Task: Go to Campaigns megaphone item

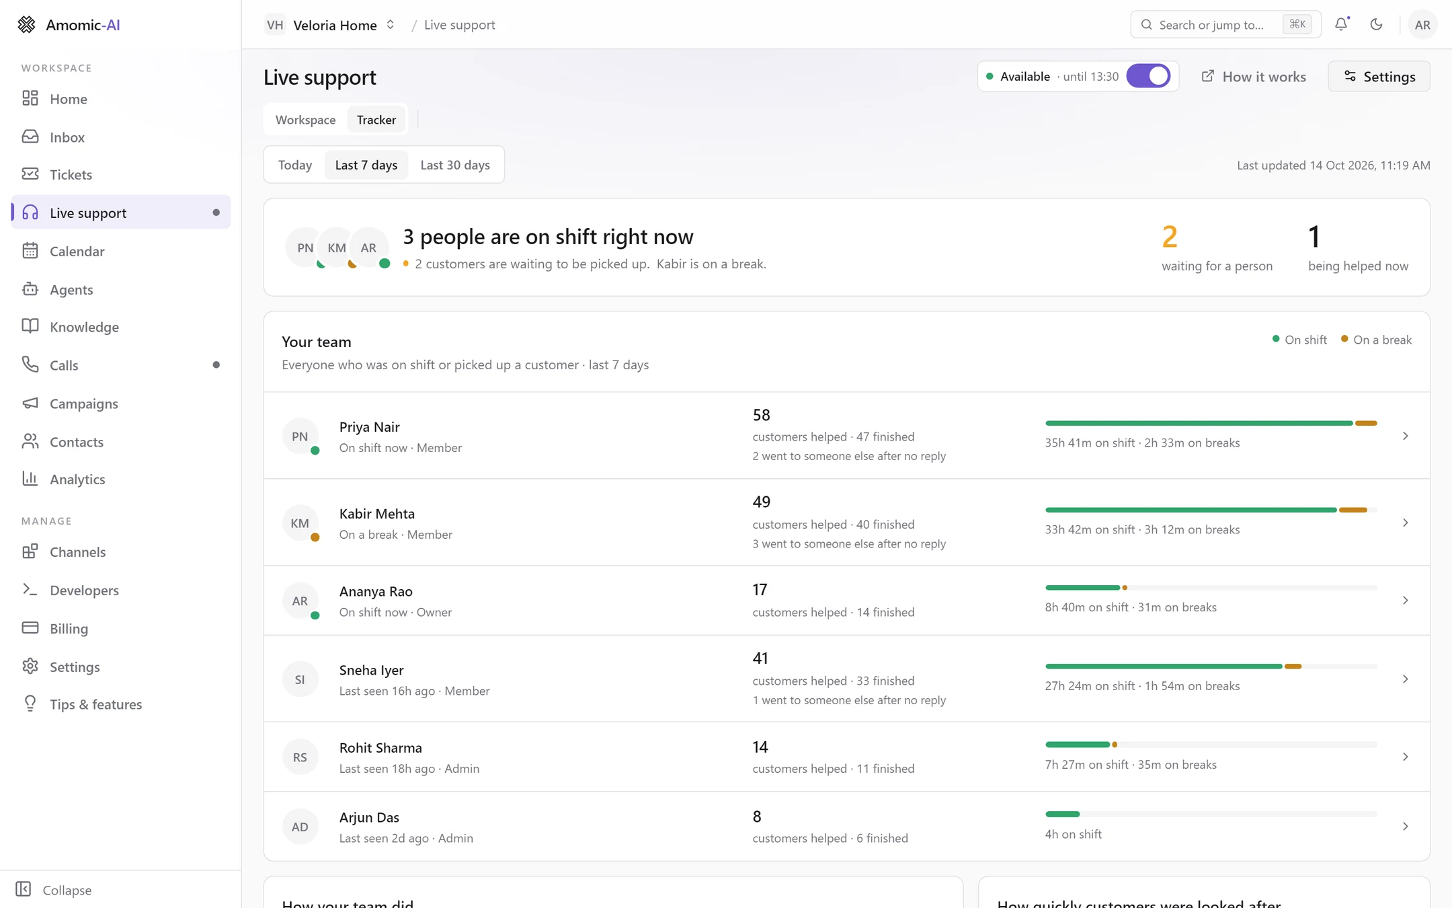Action: (x=121, y=404)
